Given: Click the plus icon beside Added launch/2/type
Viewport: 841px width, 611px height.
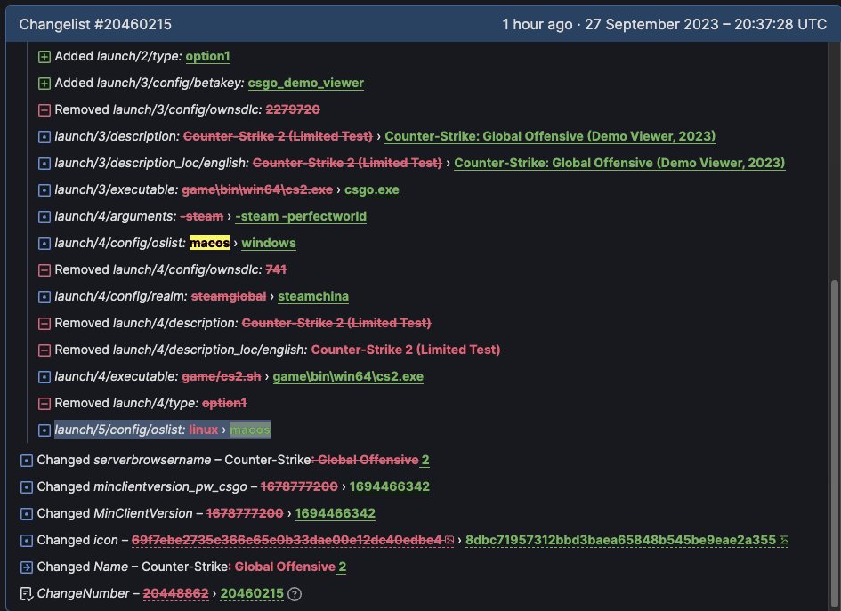Looking at the screenshot, I should click(44, 56).
